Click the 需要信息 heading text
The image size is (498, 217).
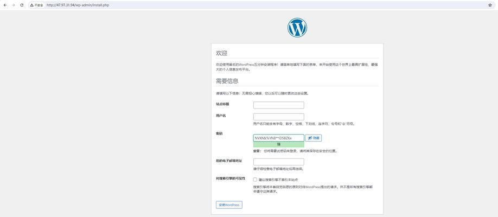point(227,81)
